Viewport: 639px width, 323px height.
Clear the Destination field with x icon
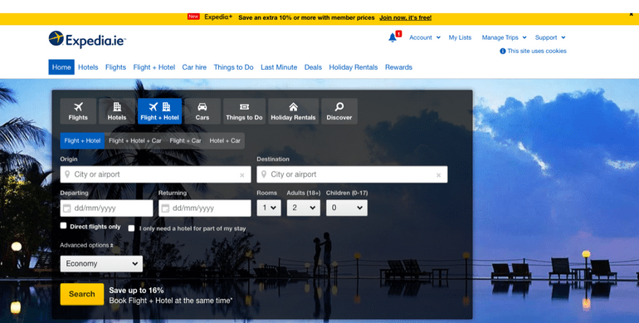[x=438, y=175]
